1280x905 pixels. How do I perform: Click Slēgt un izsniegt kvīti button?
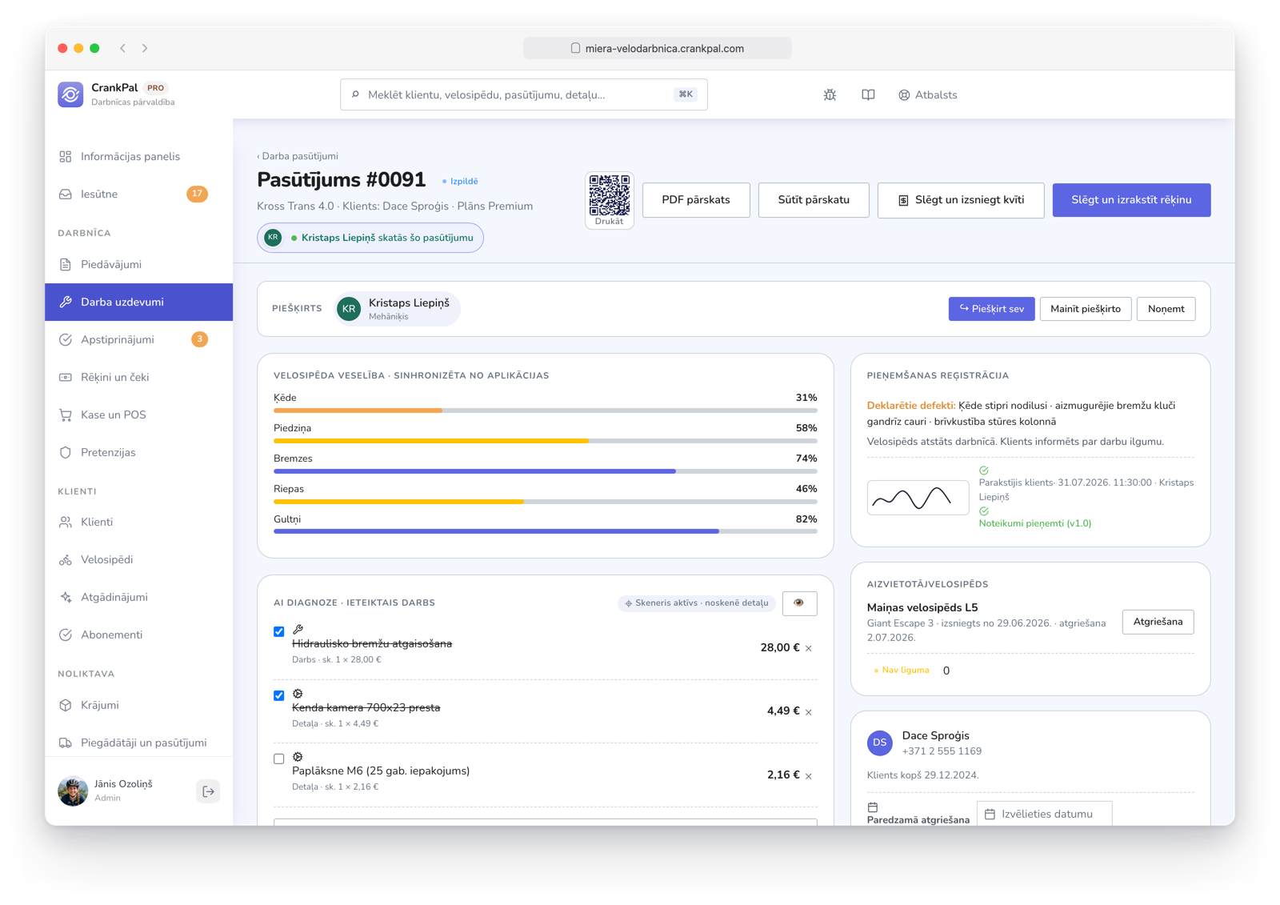(960, 200)
